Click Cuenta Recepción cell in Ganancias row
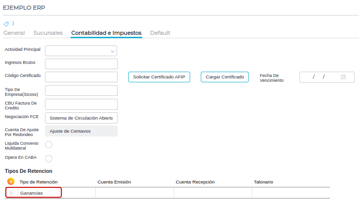This screenshot has height=199, width=359. coord(213,193)
